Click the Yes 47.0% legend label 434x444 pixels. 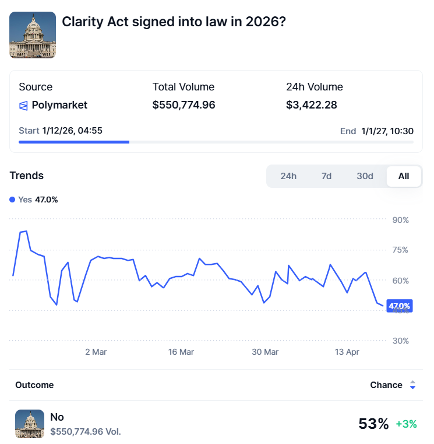(x=38, y=200)
